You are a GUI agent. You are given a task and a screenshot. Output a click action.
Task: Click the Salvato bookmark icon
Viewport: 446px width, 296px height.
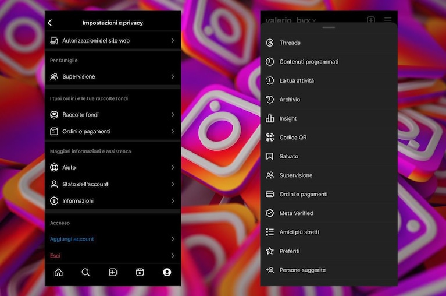pos(270,156)
